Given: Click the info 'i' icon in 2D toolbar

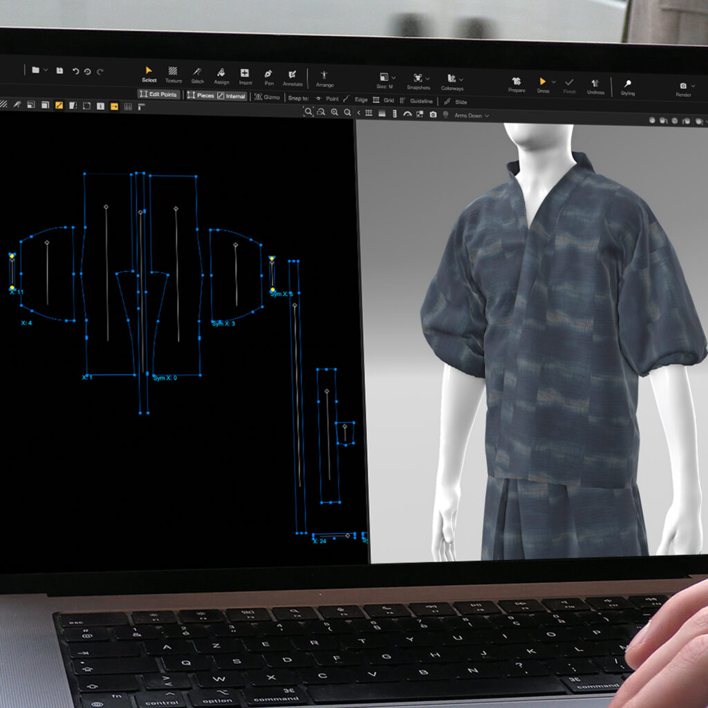Looking at the screenshot, I should 101,106.
